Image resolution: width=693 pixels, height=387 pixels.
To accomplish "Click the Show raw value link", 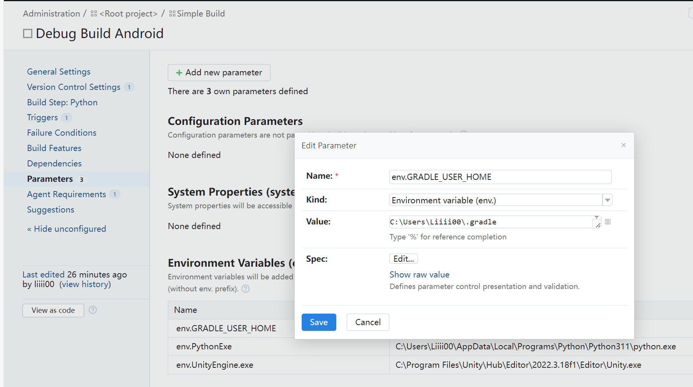I will tap(419, 275).
